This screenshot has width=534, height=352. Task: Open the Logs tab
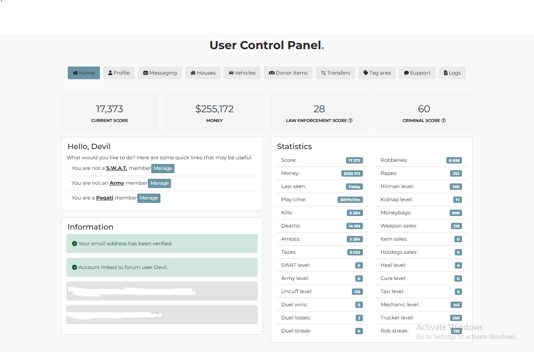(x=452, y=73)
